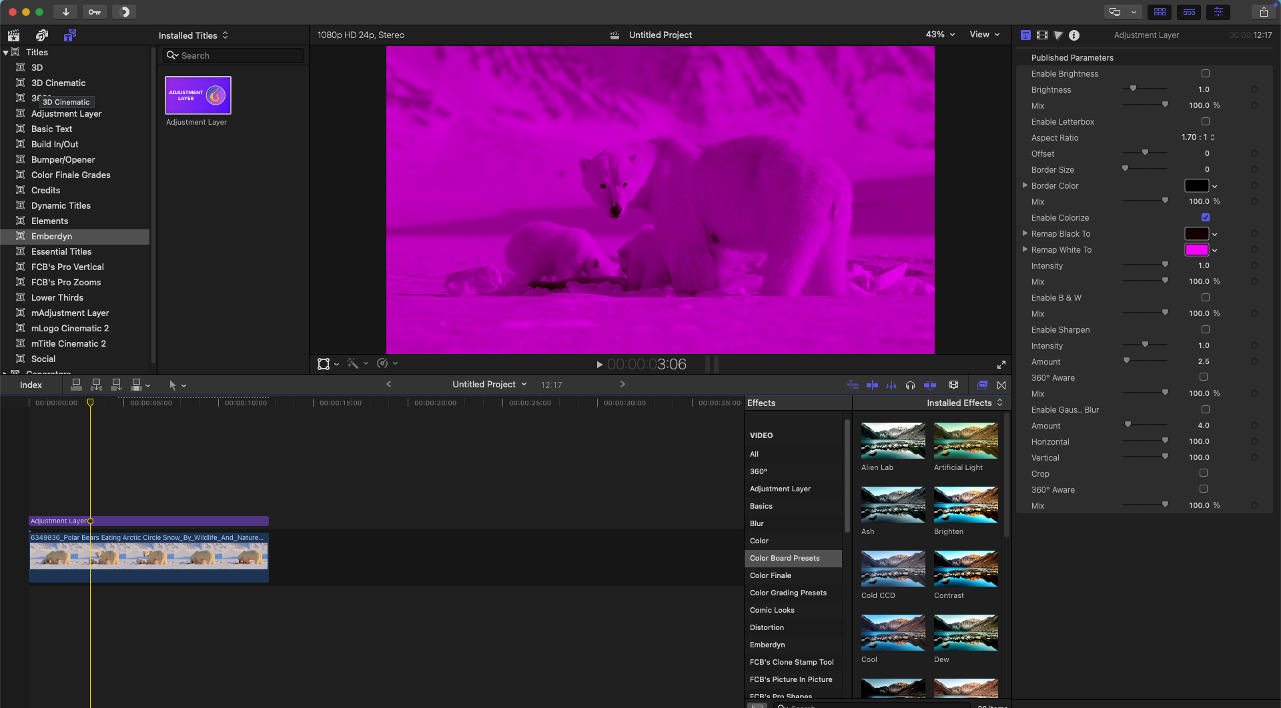Open the Photos and Audio sidebar icon

click(x=42, y=35)
